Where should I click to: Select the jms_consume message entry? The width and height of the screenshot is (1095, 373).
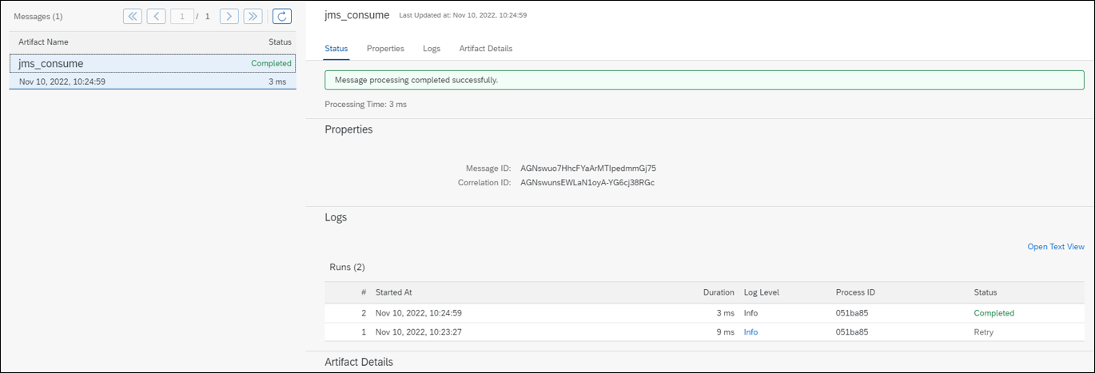pos(153,72)
